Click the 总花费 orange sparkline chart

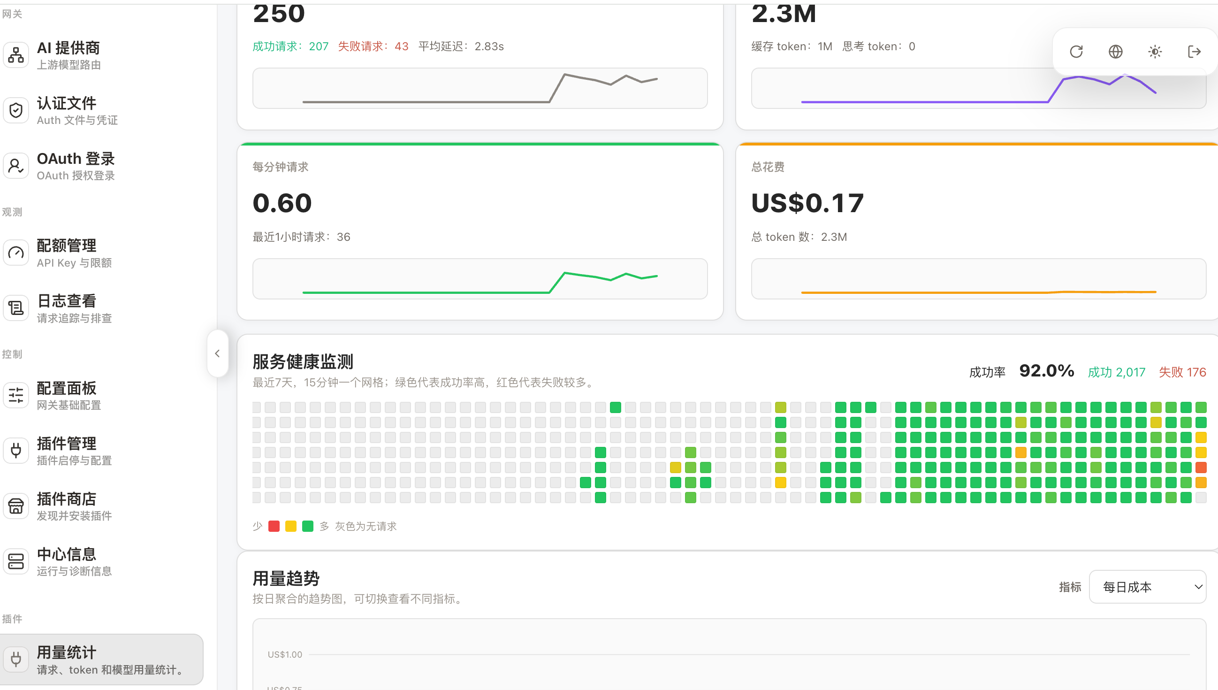(978, 279)
